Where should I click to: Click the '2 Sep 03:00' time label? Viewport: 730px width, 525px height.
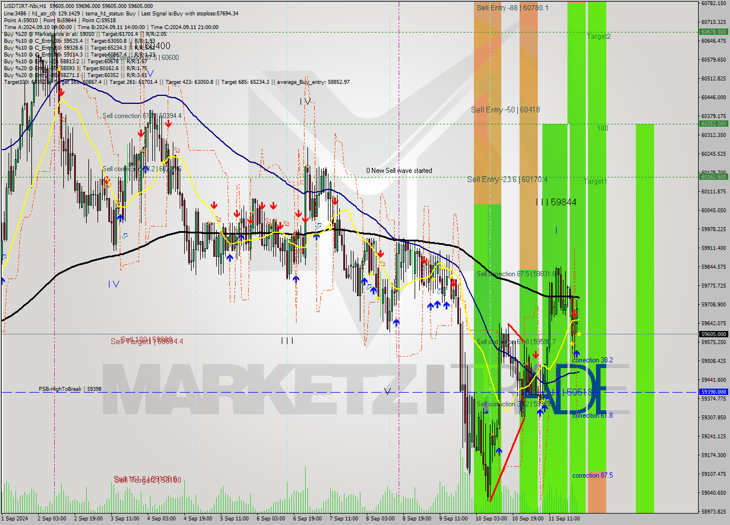52,519
